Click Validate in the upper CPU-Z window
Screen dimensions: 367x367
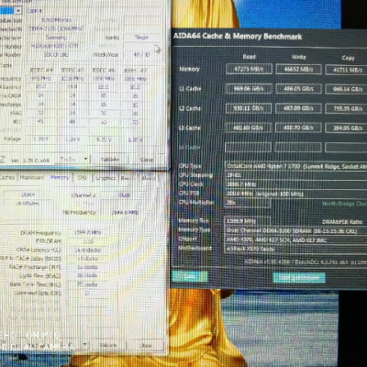click(x=110, y=160)
